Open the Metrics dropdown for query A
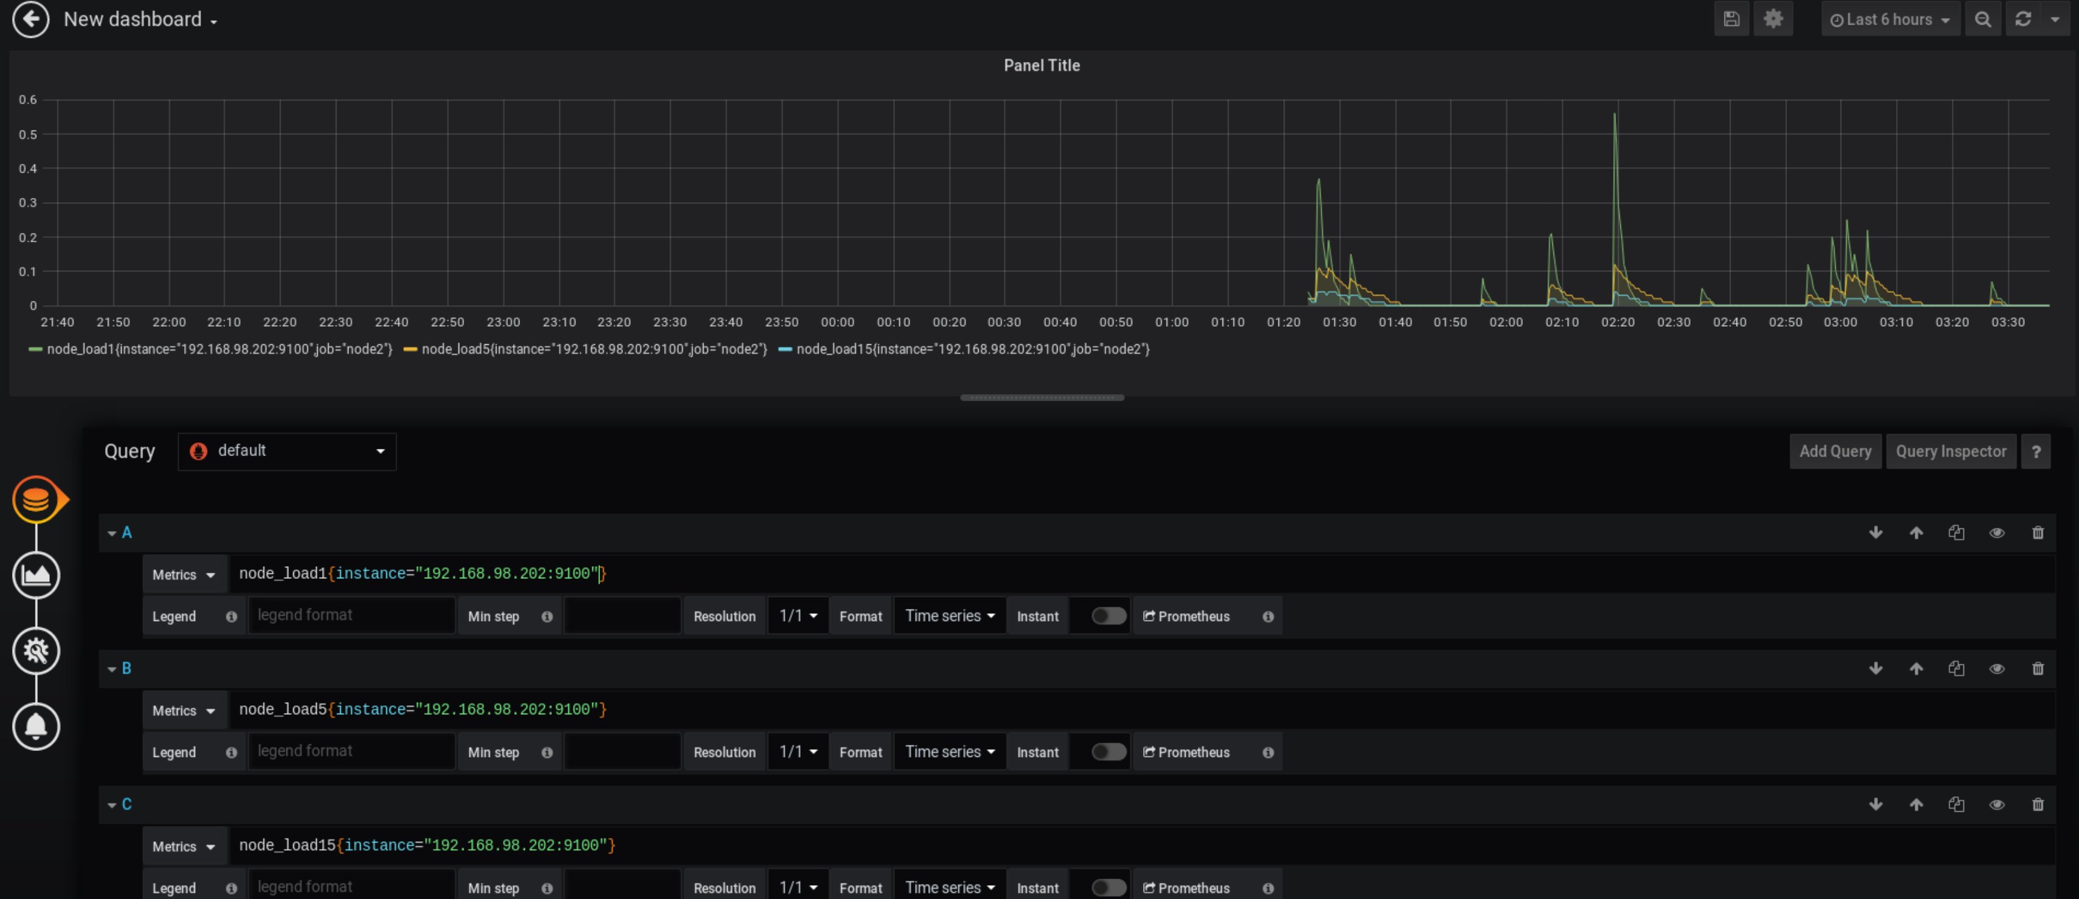 tap(184, 575)
